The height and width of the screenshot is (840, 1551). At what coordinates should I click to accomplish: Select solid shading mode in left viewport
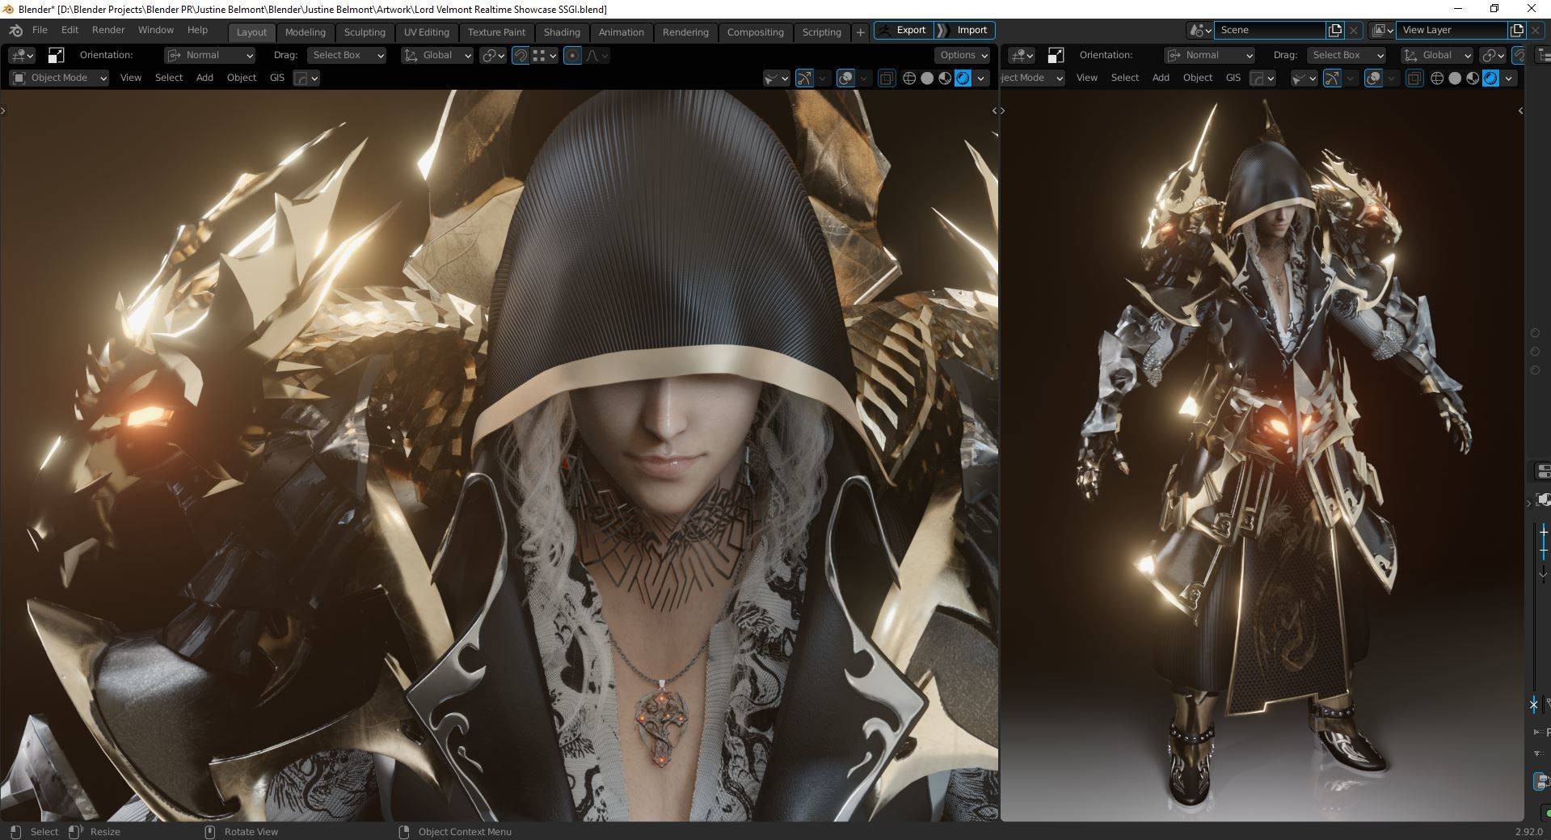(x=927, y=78)
